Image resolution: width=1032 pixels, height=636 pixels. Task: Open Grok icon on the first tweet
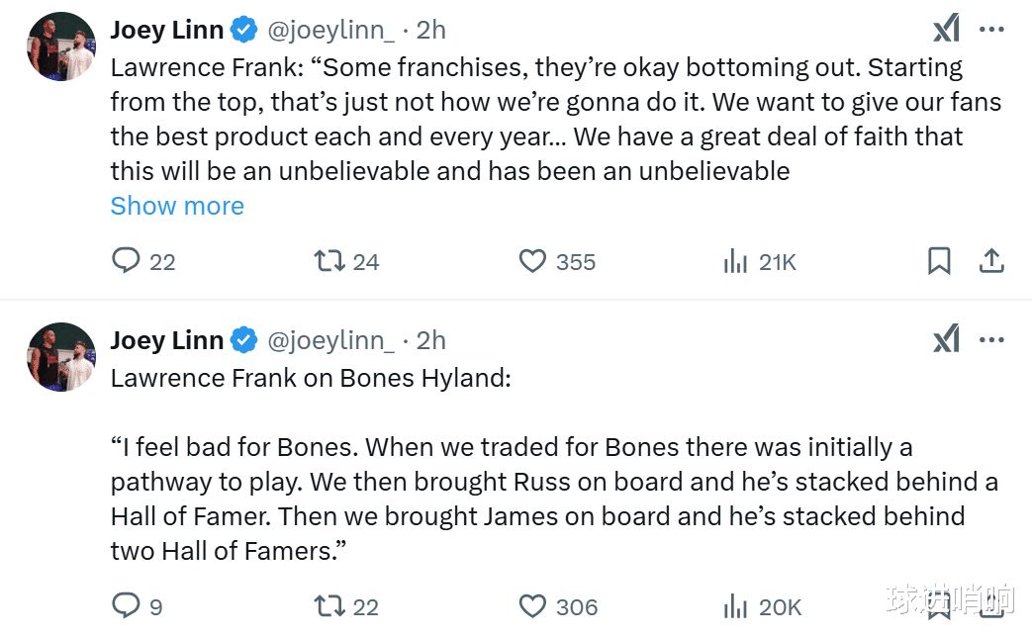click(946, 30)
